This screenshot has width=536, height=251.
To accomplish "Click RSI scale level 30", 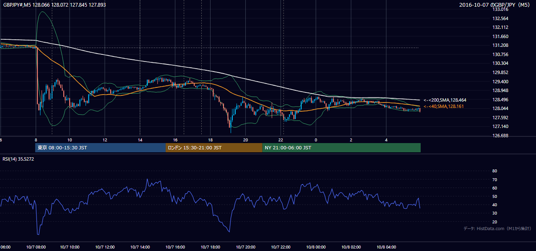I will [495, 213].
